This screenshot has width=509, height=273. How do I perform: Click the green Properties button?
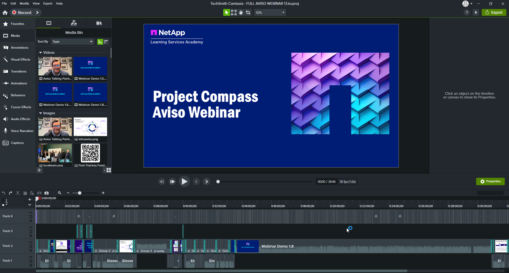490,181
